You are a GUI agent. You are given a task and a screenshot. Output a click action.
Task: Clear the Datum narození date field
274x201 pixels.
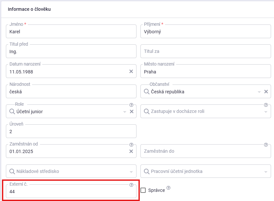(131, 71)
